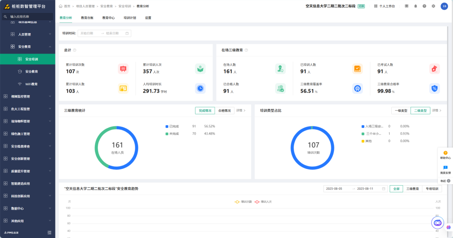Click the 累计培训次数 red presentation icon

click(x=123, y=69)
